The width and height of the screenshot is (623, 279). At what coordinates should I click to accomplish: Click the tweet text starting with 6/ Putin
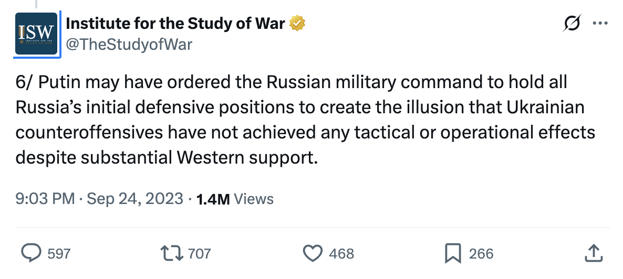305,120
